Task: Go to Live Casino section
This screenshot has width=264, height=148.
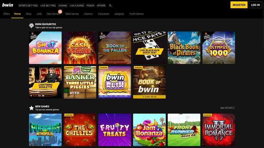Action: coord(77,6)
